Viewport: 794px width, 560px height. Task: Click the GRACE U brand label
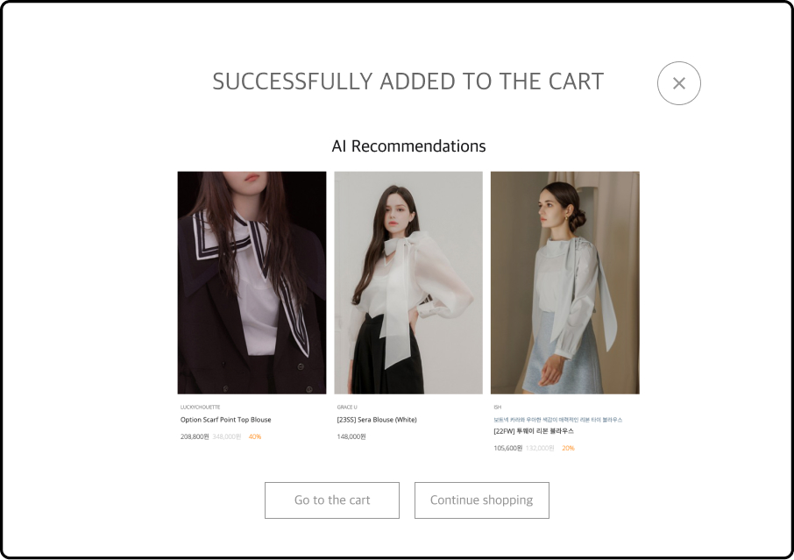pos(347,408)
